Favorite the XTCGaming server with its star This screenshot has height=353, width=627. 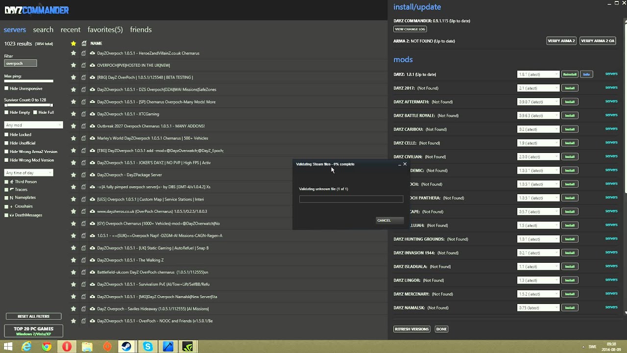pos(73,114)
